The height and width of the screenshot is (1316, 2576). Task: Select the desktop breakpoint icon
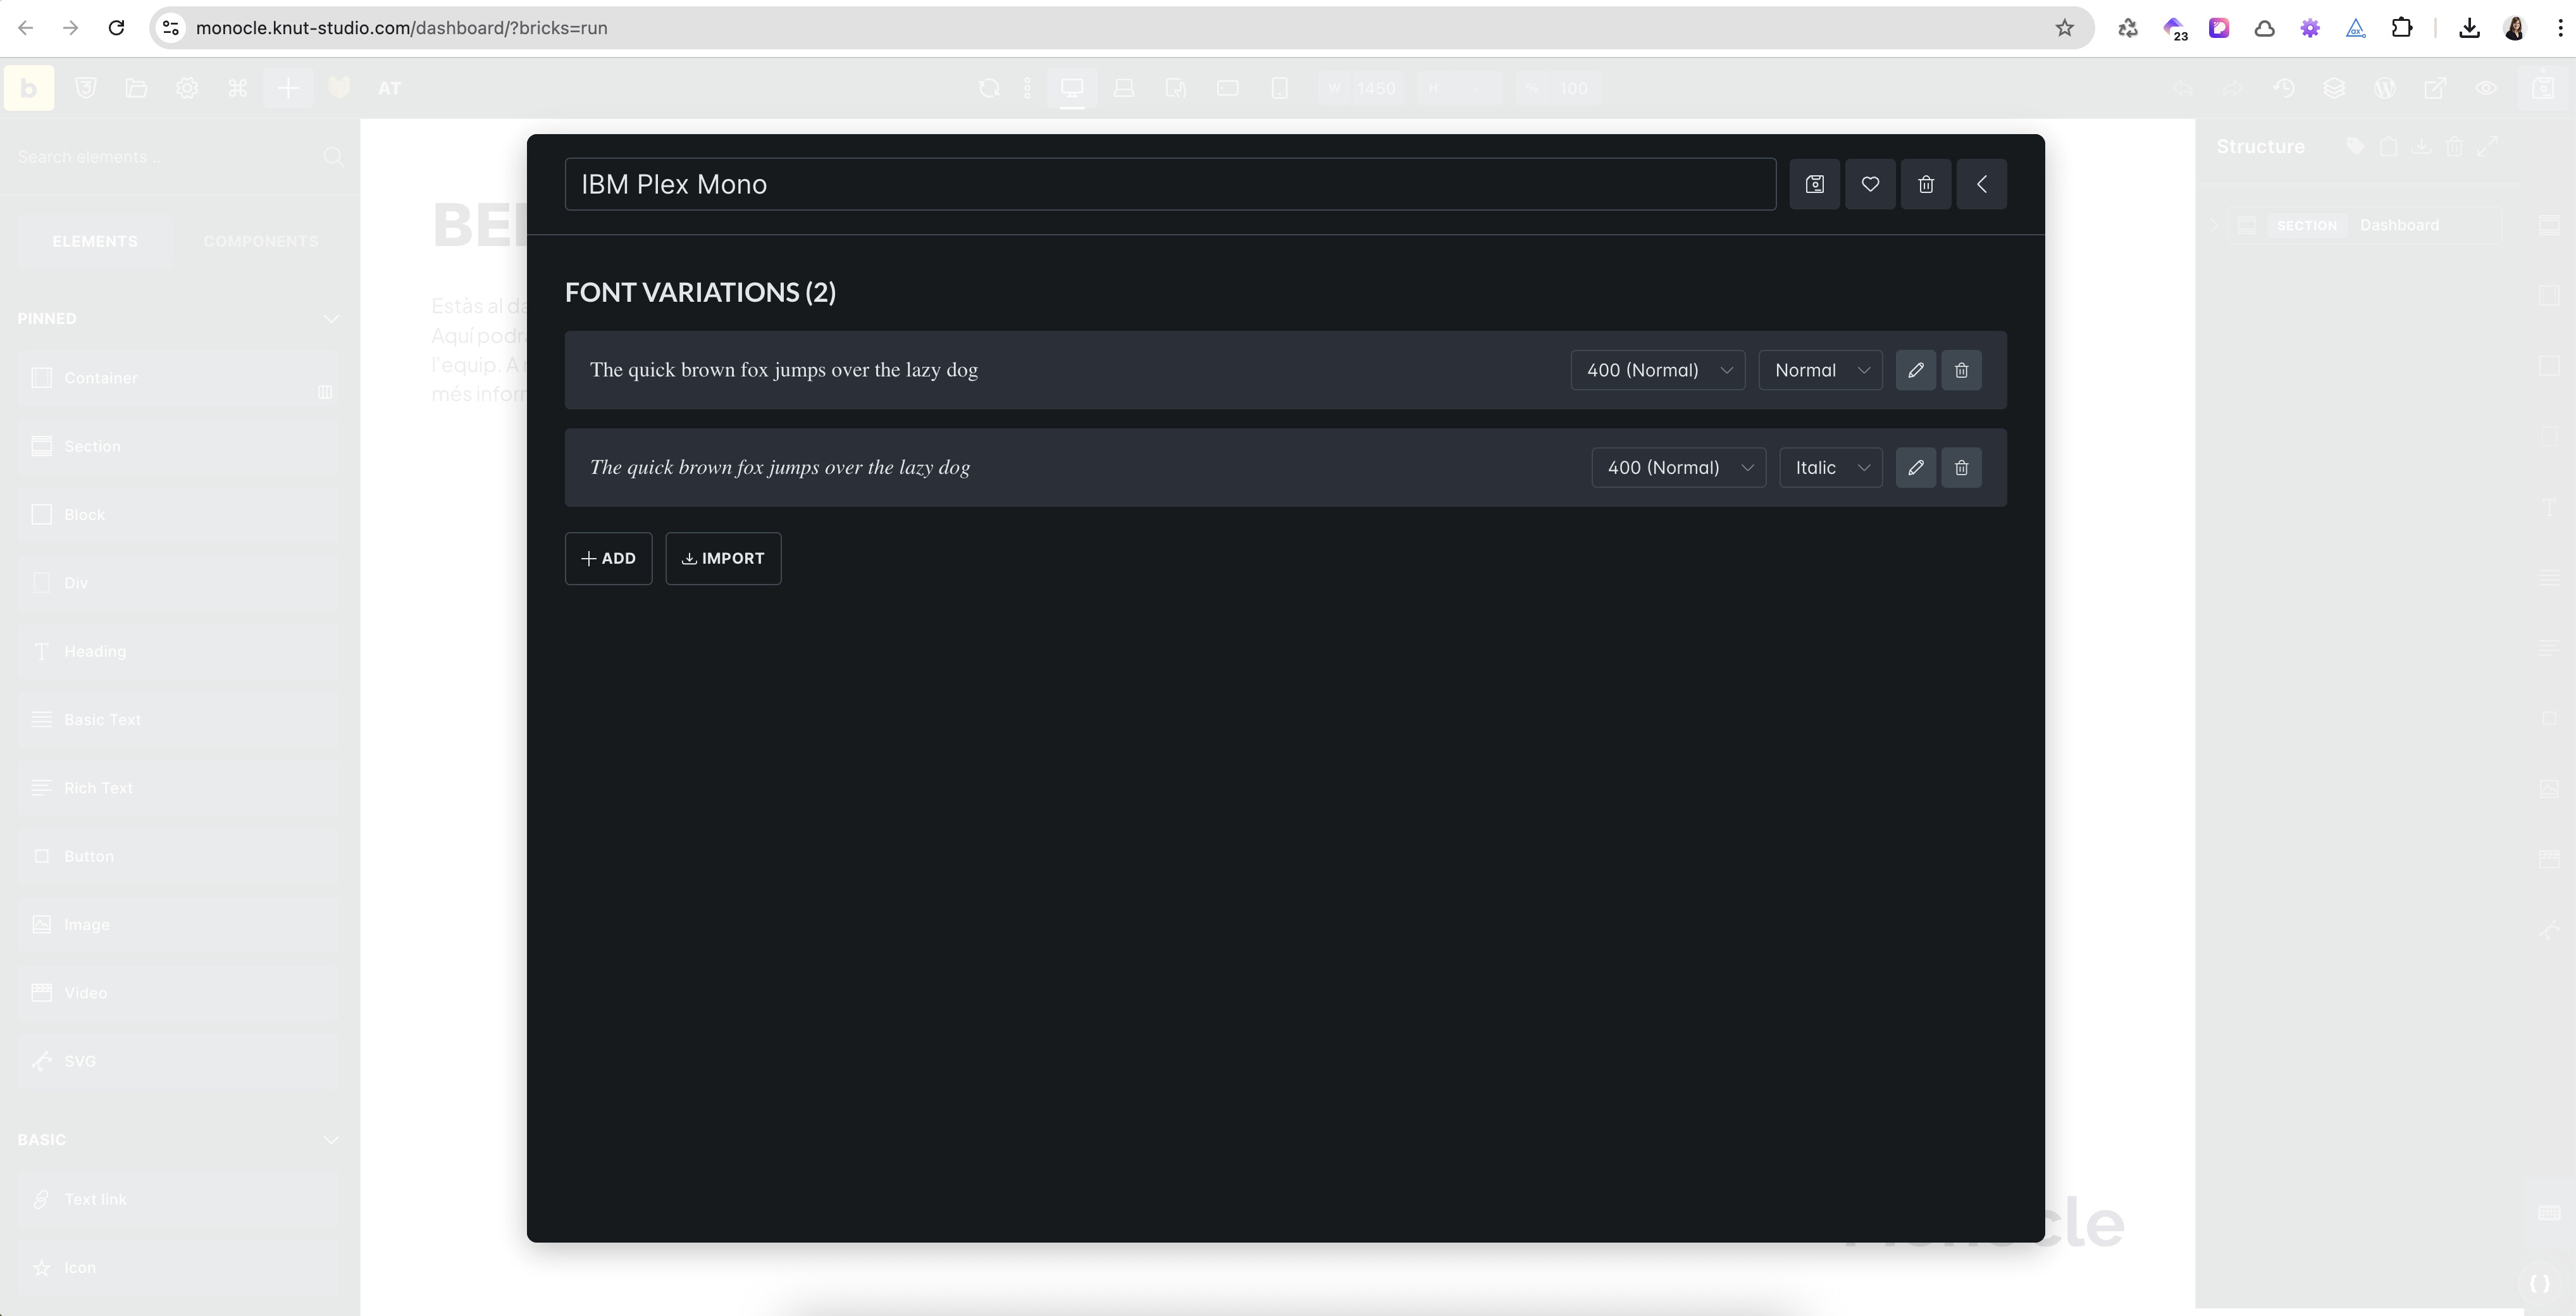1072,88
